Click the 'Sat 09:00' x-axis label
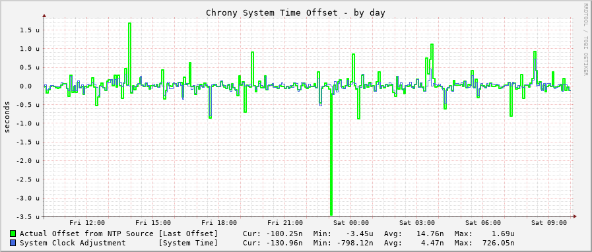592x252 pixels. (549, 223)
